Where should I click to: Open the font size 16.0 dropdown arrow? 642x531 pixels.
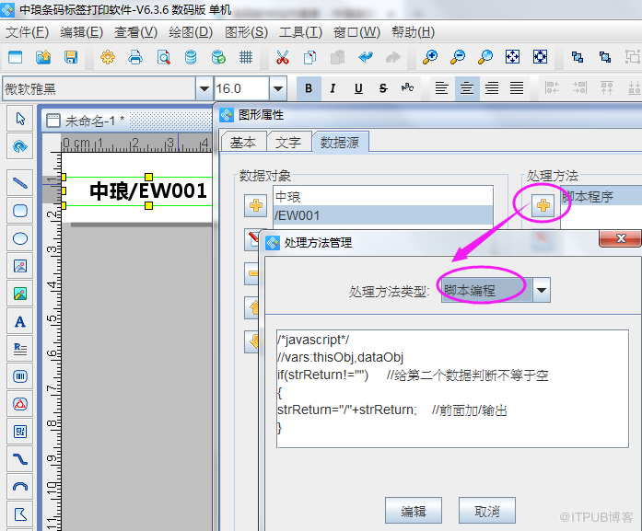(278, 88)
